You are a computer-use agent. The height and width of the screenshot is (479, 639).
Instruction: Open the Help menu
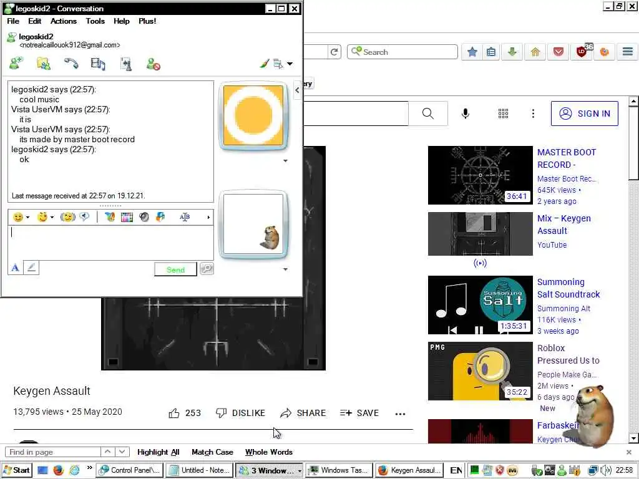[122, 21]
